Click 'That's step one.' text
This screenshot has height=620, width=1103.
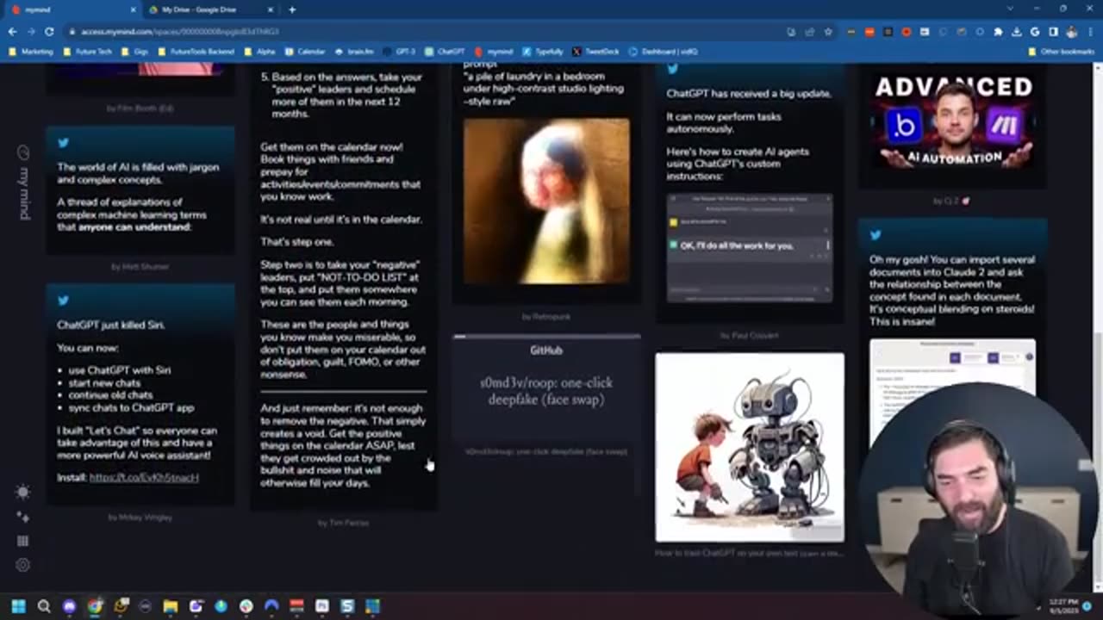(x=296, y=242)
